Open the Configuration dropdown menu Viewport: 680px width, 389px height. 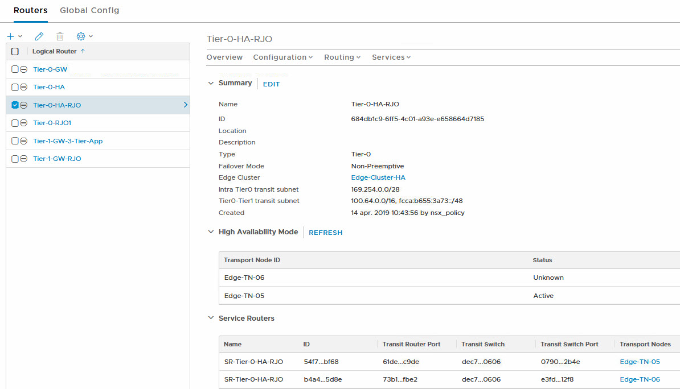click(x=282, y=57)
